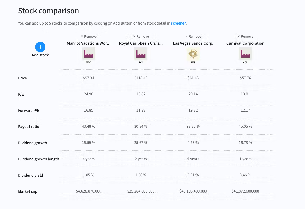Click the Stock comparison page heading

coord(48,11)
